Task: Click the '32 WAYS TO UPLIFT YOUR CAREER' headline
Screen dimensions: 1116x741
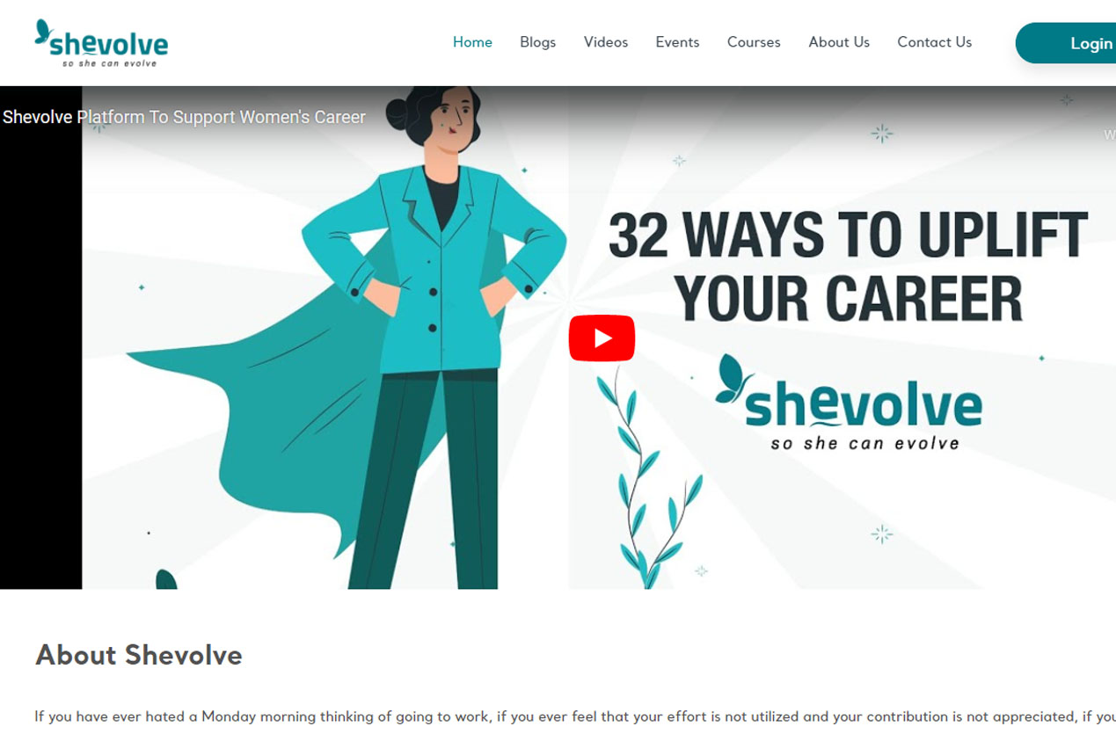Action: [x=848, y=266]
